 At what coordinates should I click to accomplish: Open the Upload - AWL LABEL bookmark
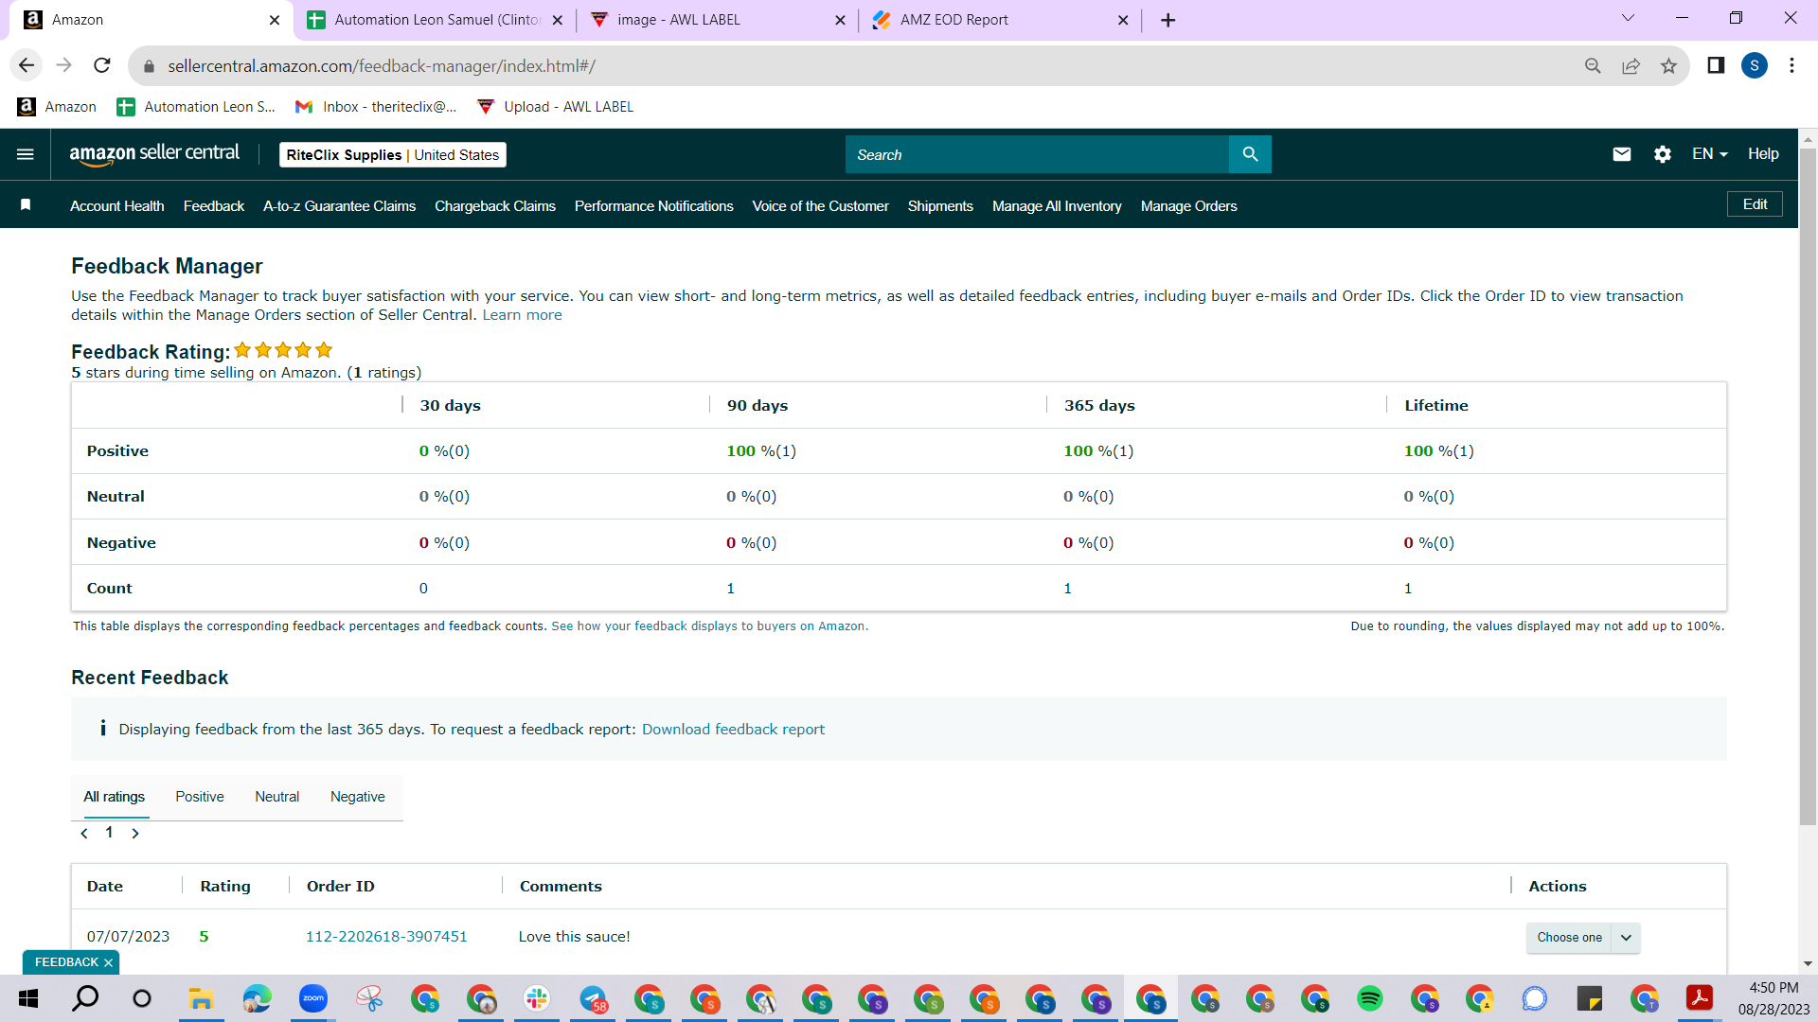pyautogui.click(x=556, y=107)
